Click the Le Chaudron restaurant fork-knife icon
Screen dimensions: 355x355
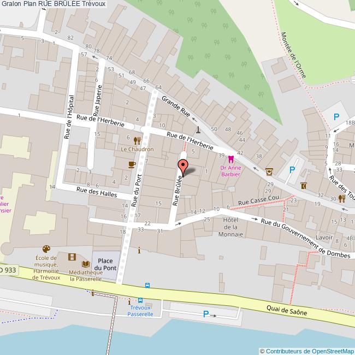click(137, 141)
